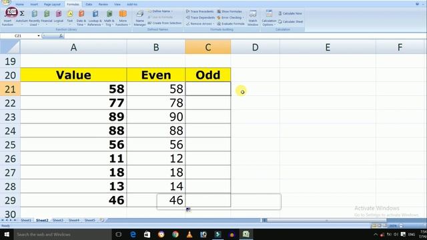Click the AutoSum sigma icon
Screen dimensions: 427x240
[22, 13]
